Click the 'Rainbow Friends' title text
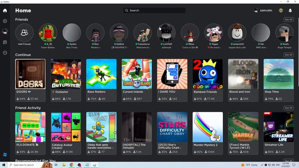The image size is (299, 168). (x=205, y=92)
